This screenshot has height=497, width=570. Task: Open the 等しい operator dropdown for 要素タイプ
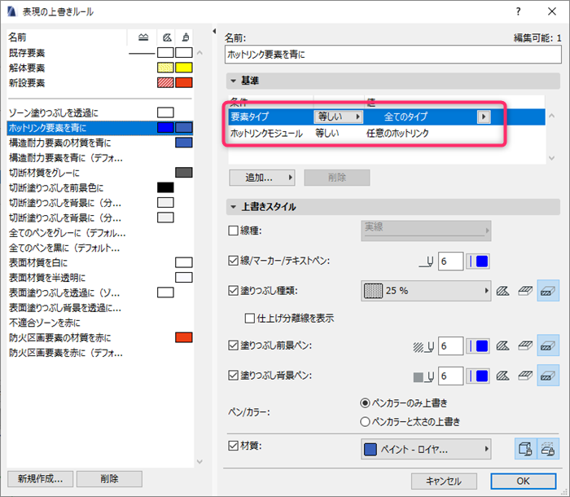[x=338, y=117]
